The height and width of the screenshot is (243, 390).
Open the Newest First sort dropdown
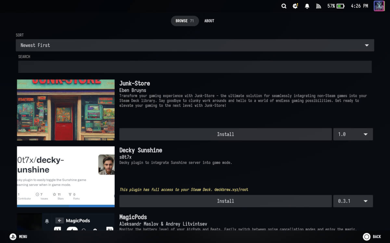pos(195,45)
